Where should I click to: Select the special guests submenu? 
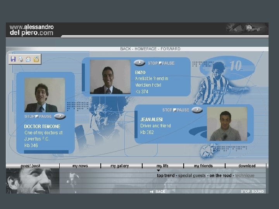(192, 176)
